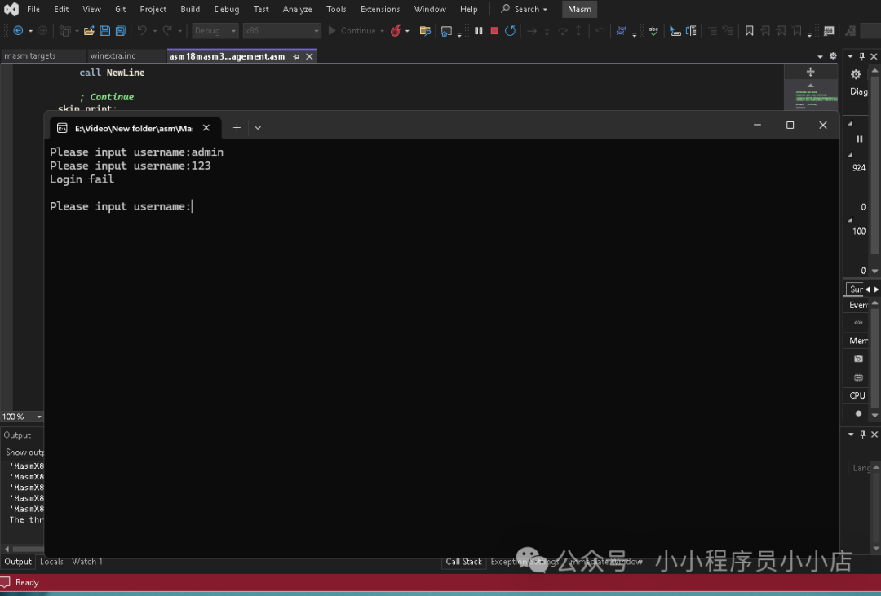Click the Search box in title bar
Image resolution: width=881 pixels, height=596 pixels.
coord(524,9)
